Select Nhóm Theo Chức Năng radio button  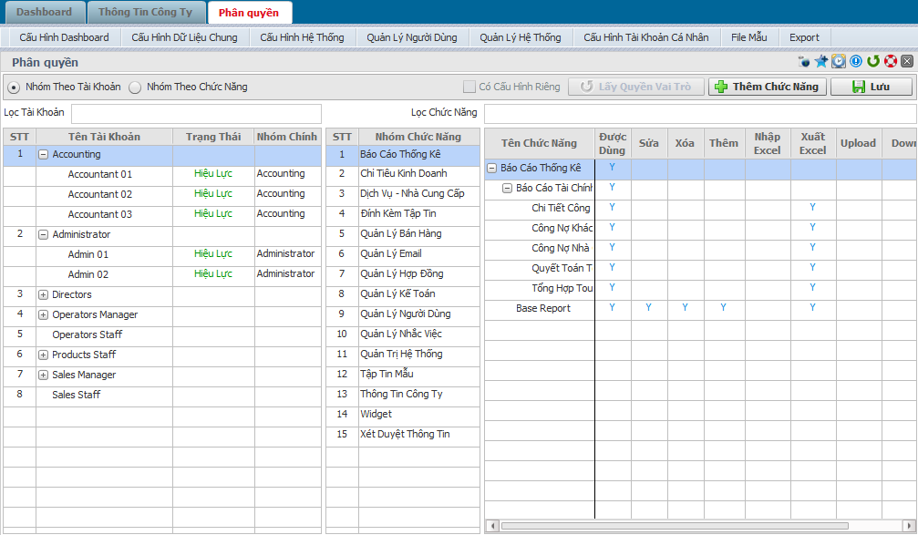pyautogui.click(x=135, y=87)
